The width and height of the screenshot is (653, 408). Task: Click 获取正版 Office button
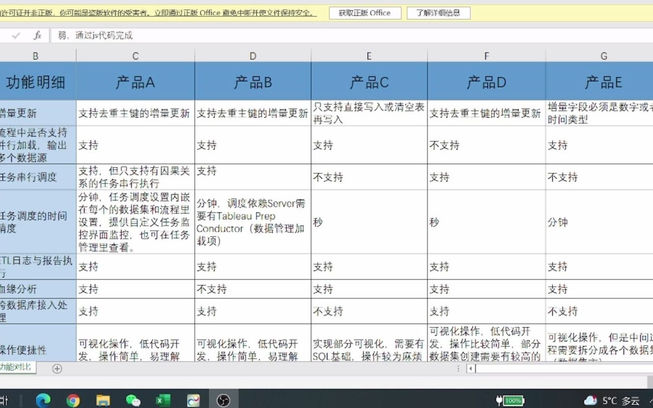click(x=365, y=13)
